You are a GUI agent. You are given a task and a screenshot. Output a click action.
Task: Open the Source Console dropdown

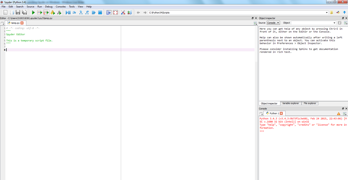273,23
